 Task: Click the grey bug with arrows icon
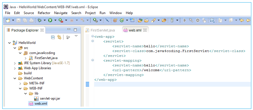click(191, 20)
